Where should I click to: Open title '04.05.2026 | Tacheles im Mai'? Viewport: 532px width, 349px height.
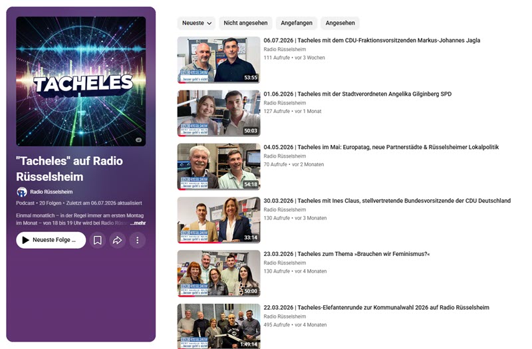click(x=381, y=147)
